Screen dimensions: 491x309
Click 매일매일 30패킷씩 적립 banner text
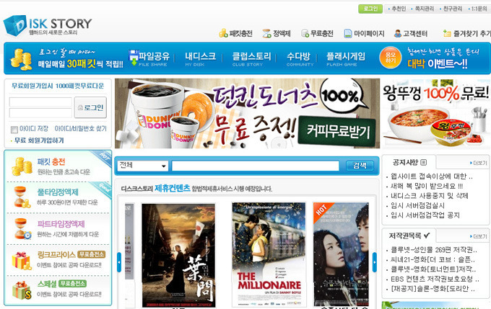pyautogui.click(x=80, y=64)
